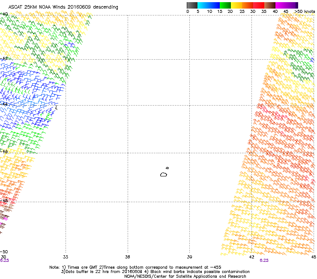Click the purple '8:25' time under longitude 42
Image resolution: width=317 pixels, height=279 pixels.
click(264, 261)
